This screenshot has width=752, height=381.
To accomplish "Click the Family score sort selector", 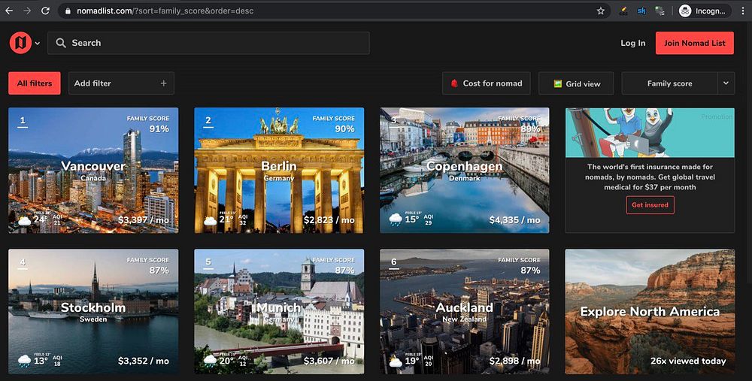I will tap(669, 83).
